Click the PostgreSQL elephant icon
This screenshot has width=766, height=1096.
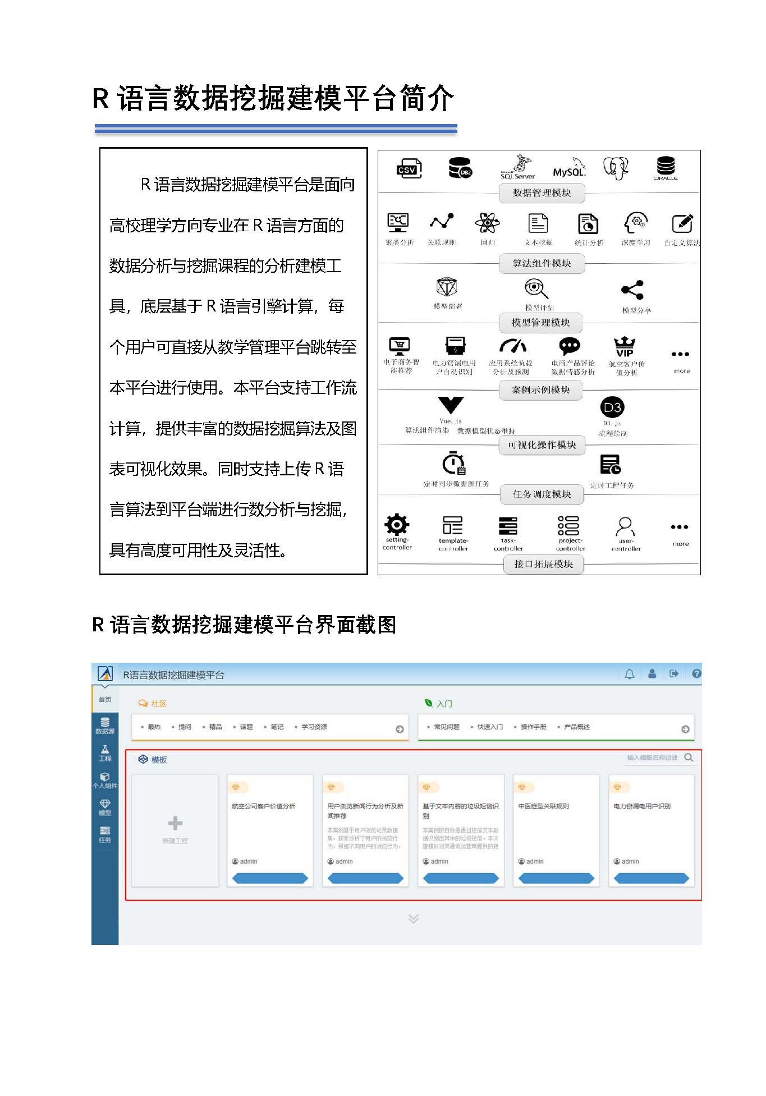click(616, 168)
